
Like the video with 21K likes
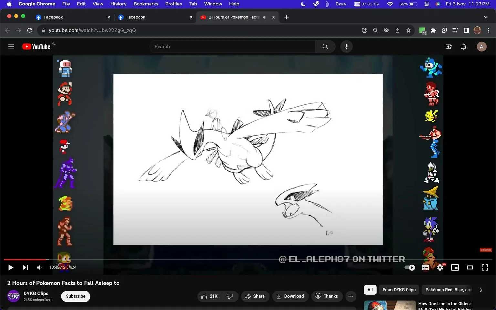(210, 296)
